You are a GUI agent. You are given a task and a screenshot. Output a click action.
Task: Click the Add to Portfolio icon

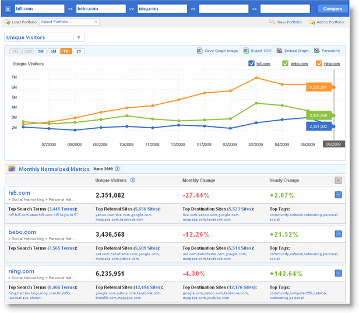pyautogui.click(x=312, y=22)
